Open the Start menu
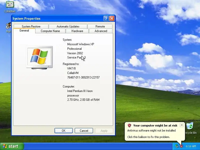Screen dimensions: 200x150 pyautogui.click(x=12, y=146)
